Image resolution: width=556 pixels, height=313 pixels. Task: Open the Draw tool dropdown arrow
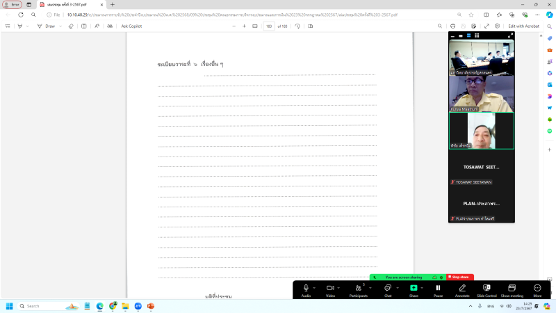(x=60, y=26)
